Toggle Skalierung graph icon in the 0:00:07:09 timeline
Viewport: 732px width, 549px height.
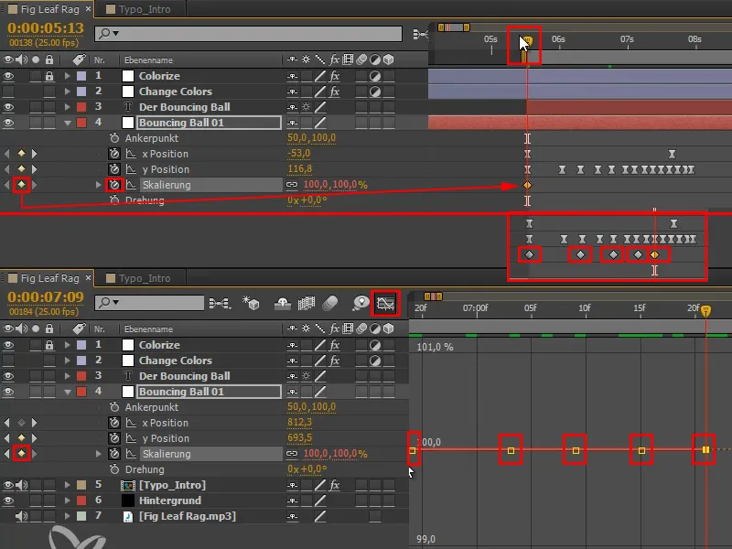point(131,454)
